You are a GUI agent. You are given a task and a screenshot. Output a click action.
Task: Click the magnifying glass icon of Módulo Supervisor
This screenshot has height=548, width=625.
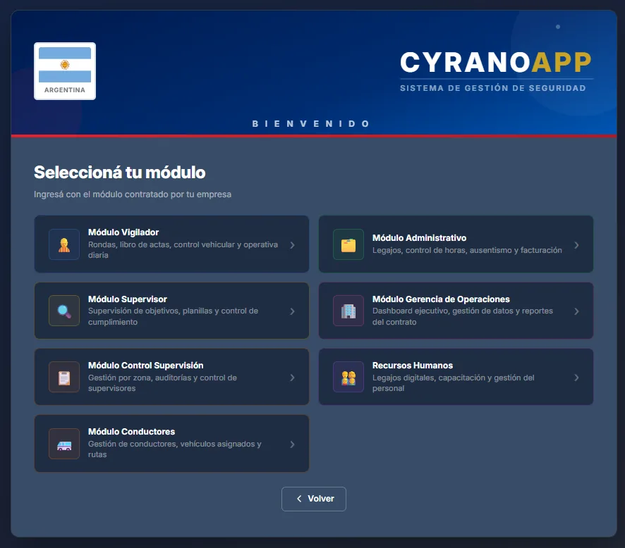coord(64,311)
